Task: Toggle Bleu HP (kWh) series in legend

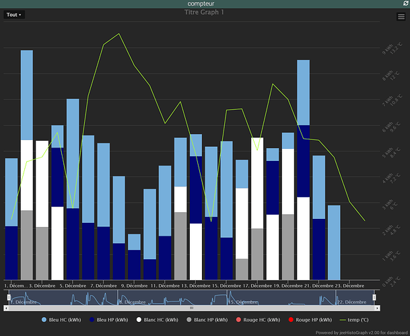Action: click(x=109, y=320)
